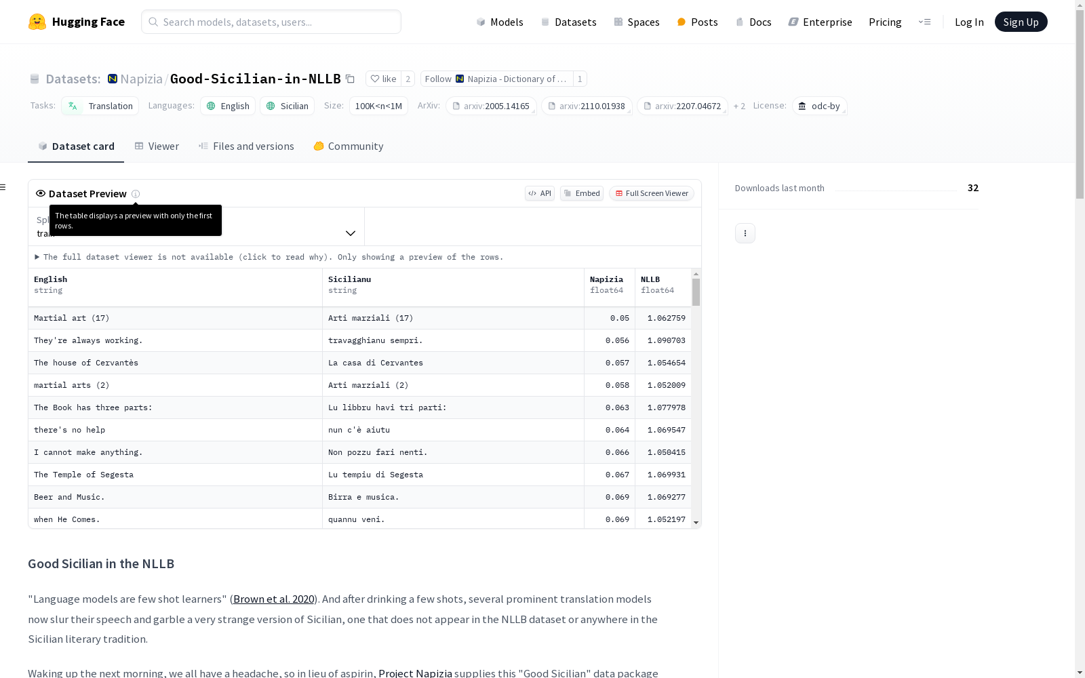The image size is (1085, 678).
Task: Open arxiv:2207.04672 tag
Action: pos(682,106)
